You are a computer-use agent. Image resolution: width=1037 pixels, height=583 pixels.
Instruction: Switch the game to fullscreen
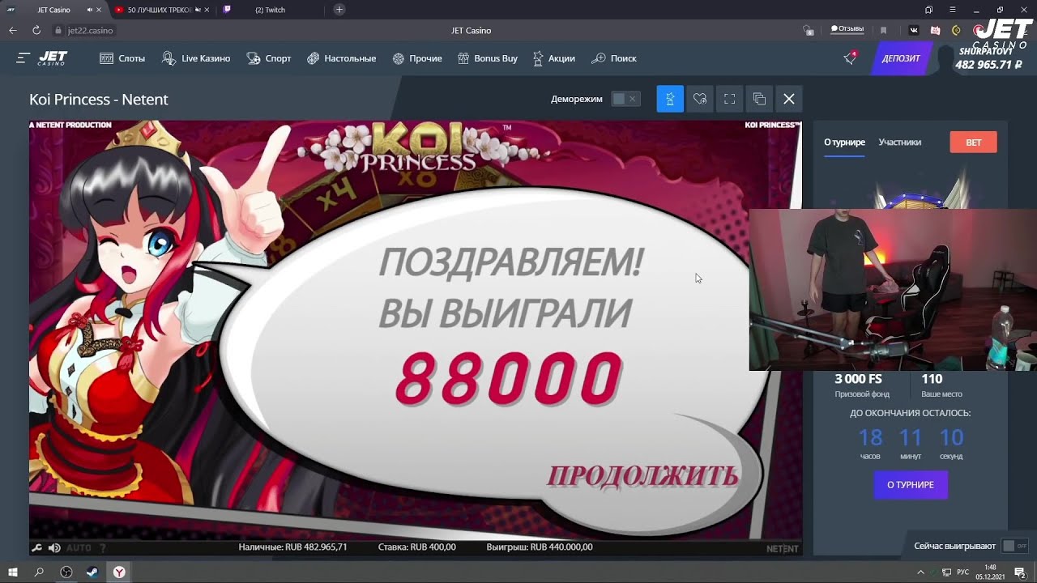pos(729,99)
